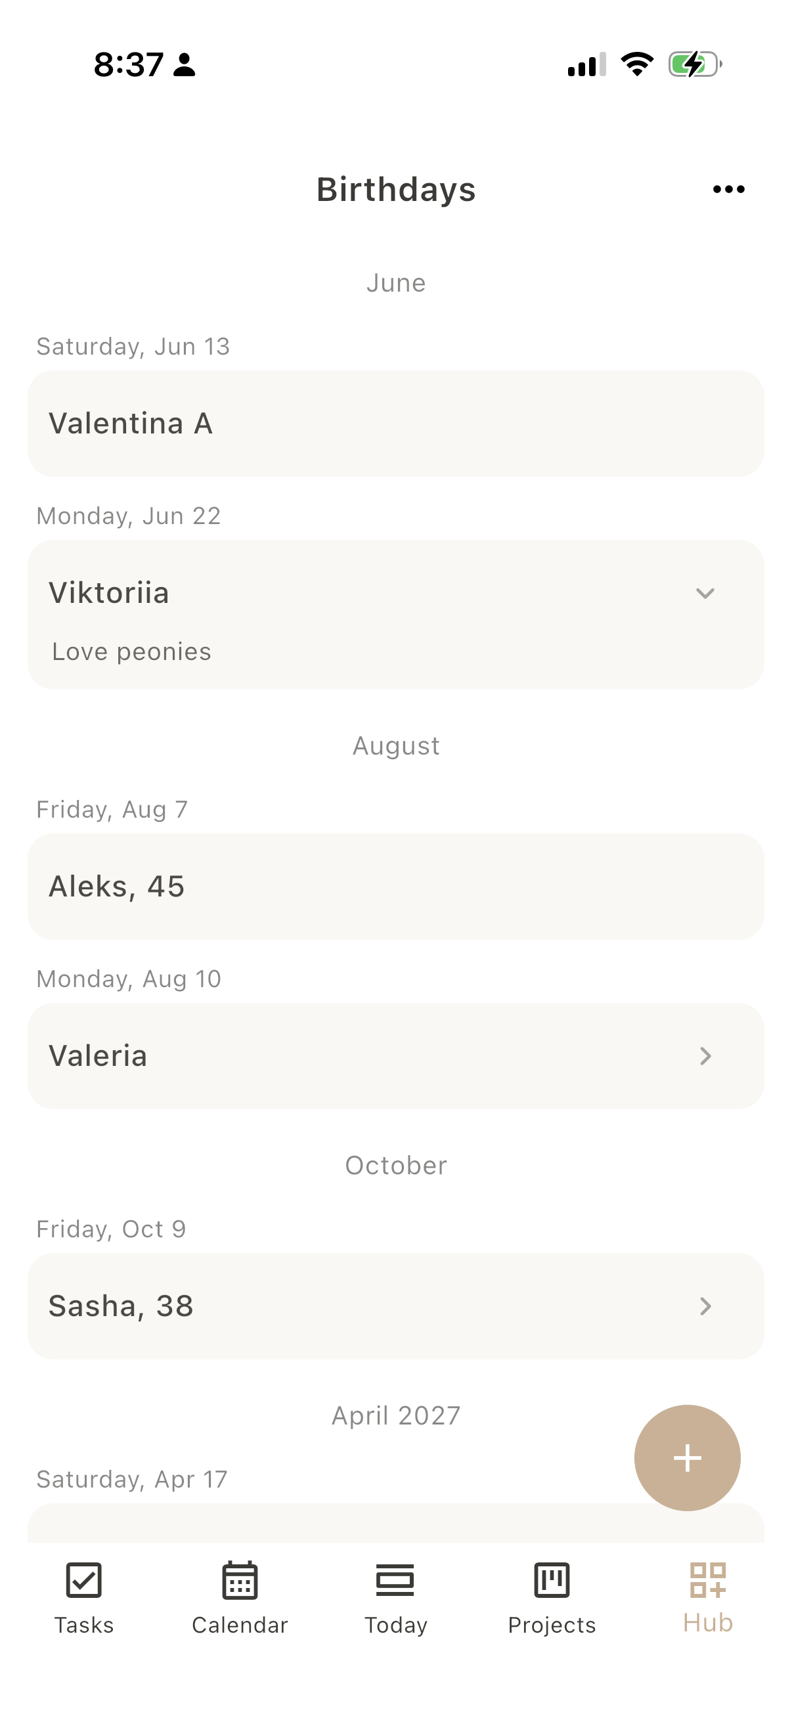Image resolution: width=792 pixels, height=1722 pixels.
Task: Tap the Calendar tab label
Action: 240,1625
